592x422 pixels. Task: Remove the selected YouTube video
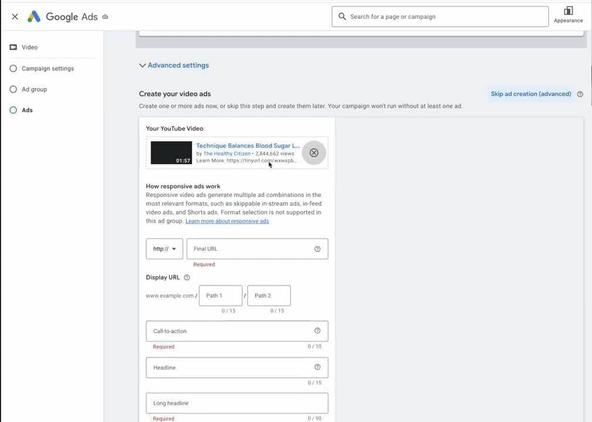coord(314,152)
